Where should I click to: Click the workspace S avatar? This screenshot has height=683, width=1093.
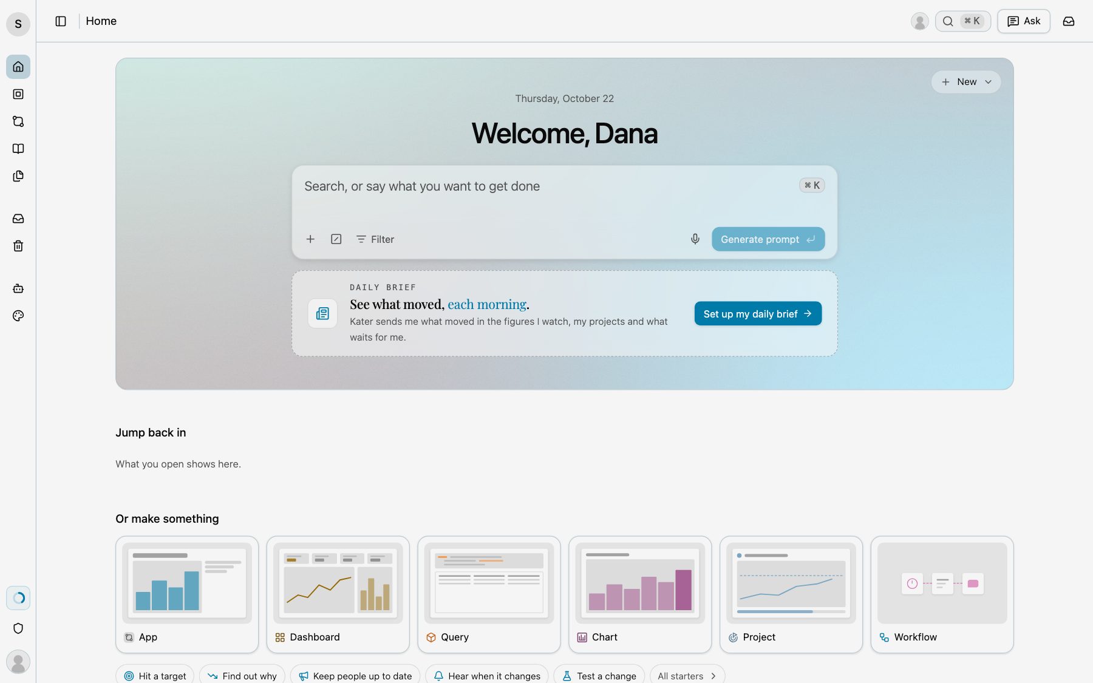tap(18, 24)
